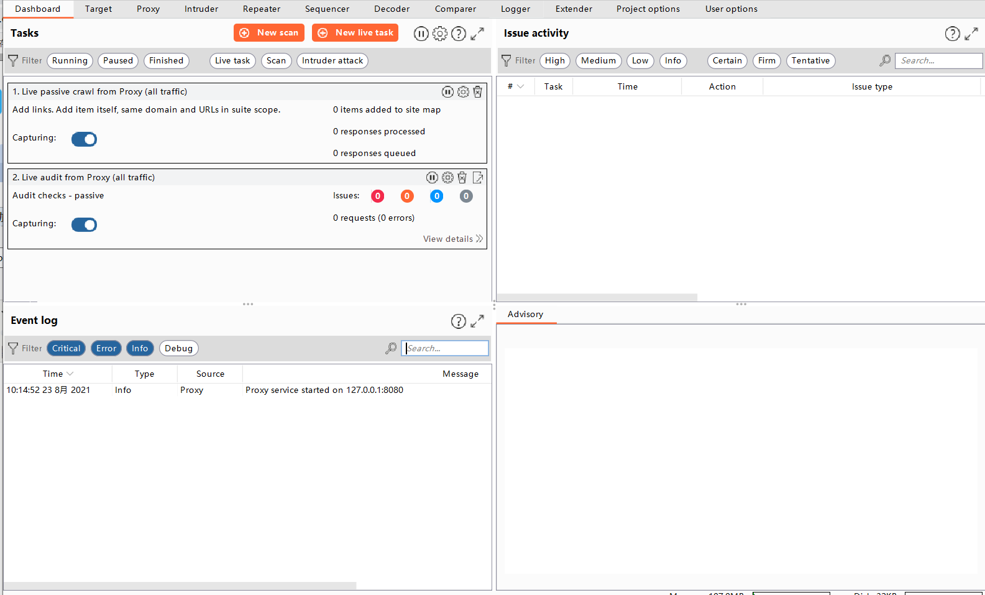
Task: Filter issues by High severity
Action: [555, 61]
